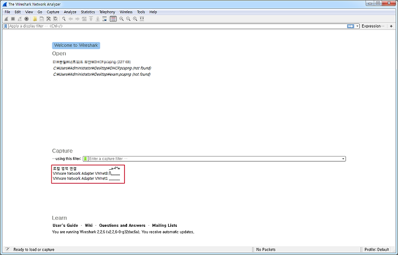Click the stop capture square icon
Screen dimensions: 398x255
13,19
